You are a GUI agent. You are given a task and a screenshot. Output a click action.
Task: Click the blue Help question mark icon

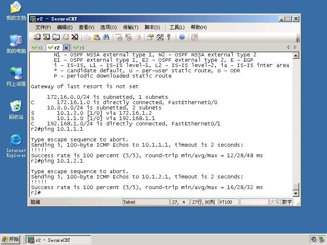click(182, 37)
